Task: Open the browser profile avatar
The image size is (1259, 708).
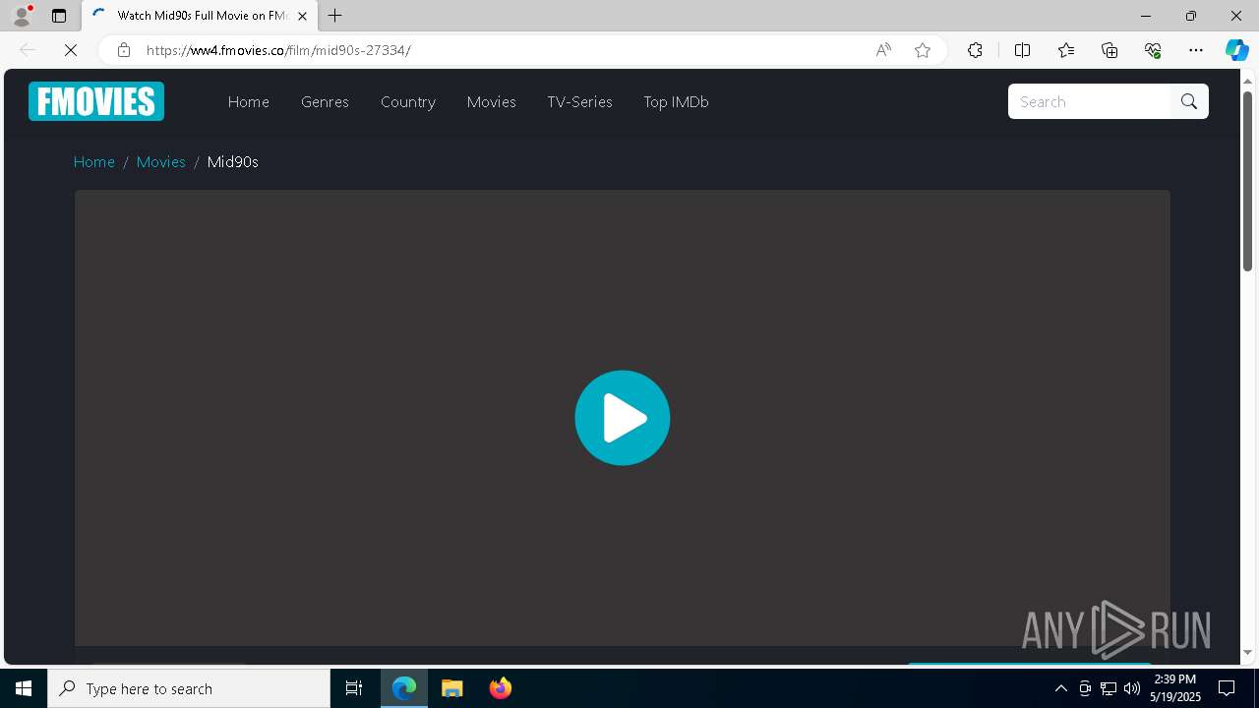Action: tap(22, 16)
